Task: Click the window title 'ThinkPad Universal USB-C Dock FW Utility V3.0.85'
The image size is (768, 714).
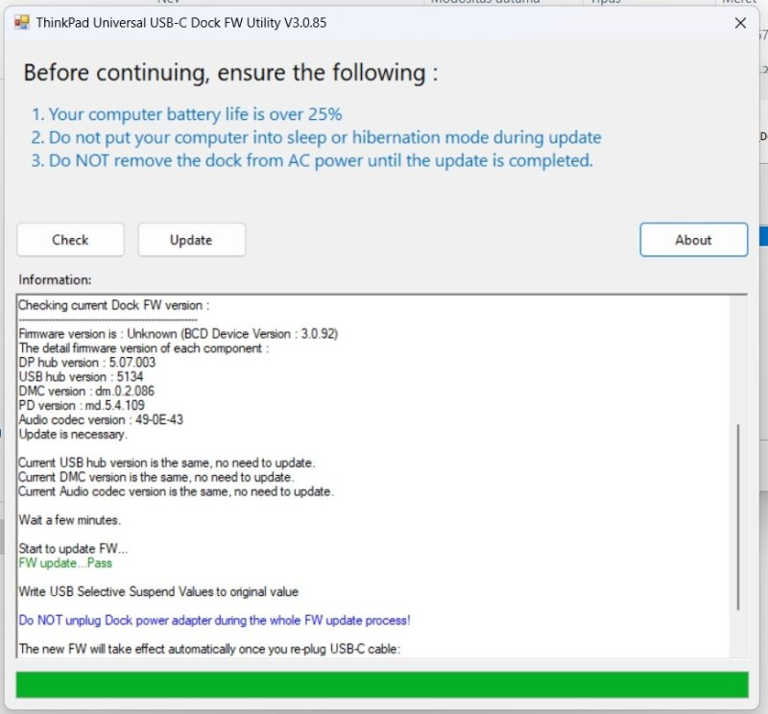Action: click(180, 22)
